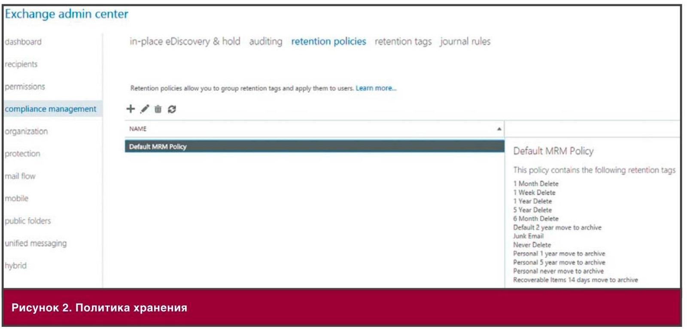Image resolution: width=687 pixels, height=329 pixels.
Task: Go to organization section
Action: [26, 131]
